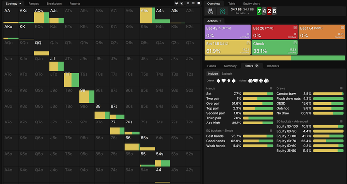Click the BB 77.9 position button
This screenshot has width=347, height=184.
point(210,11)
